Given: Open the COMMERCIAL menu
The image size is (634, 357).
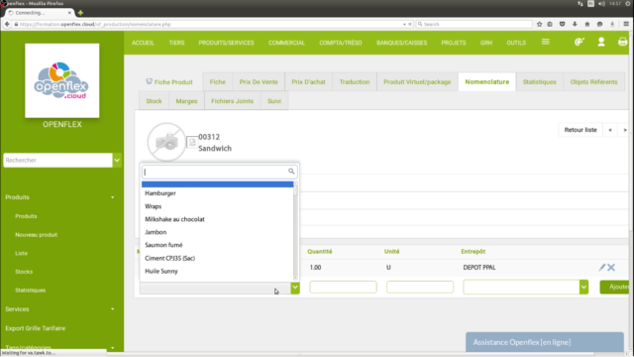Looking at the screenshot, I should click(286, 43).
